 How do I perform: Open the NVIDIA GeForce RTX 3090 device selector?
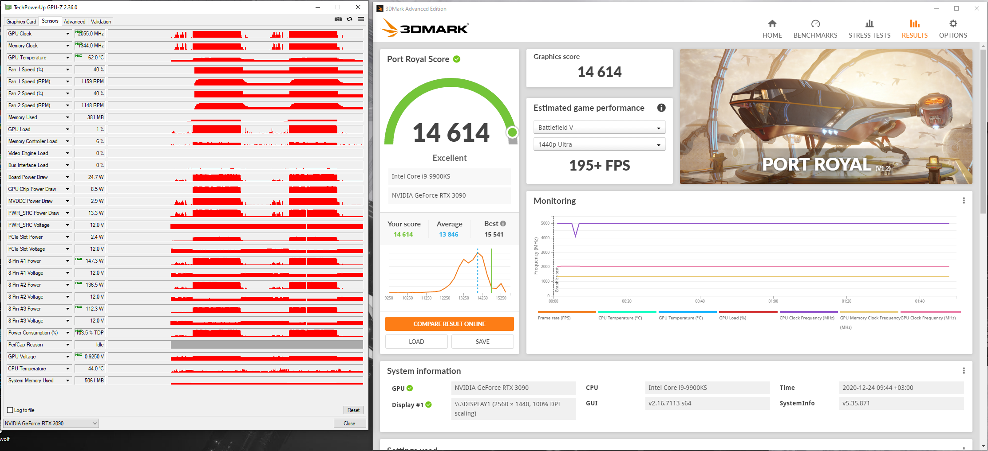click(x=51, y=424)
